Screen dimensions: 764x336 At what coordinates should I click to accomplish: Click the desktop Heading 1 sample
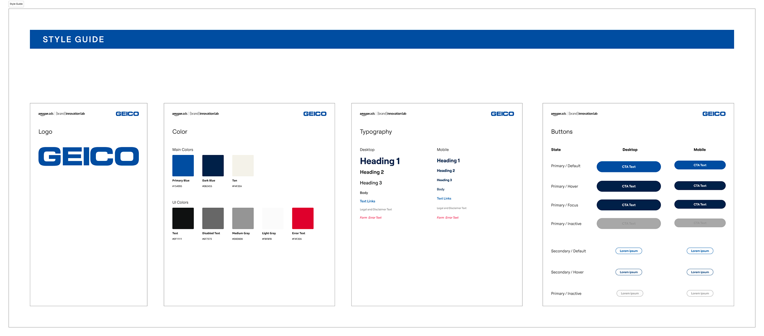(380, 161)
